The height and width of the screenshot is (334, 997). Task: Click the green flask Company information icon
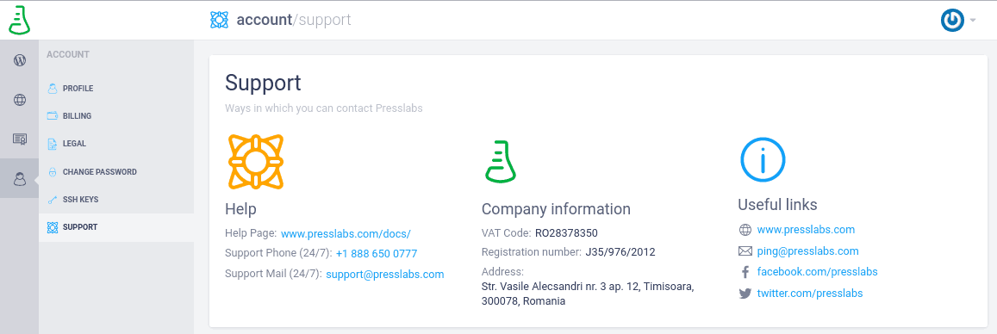click(x=501, y=161)
